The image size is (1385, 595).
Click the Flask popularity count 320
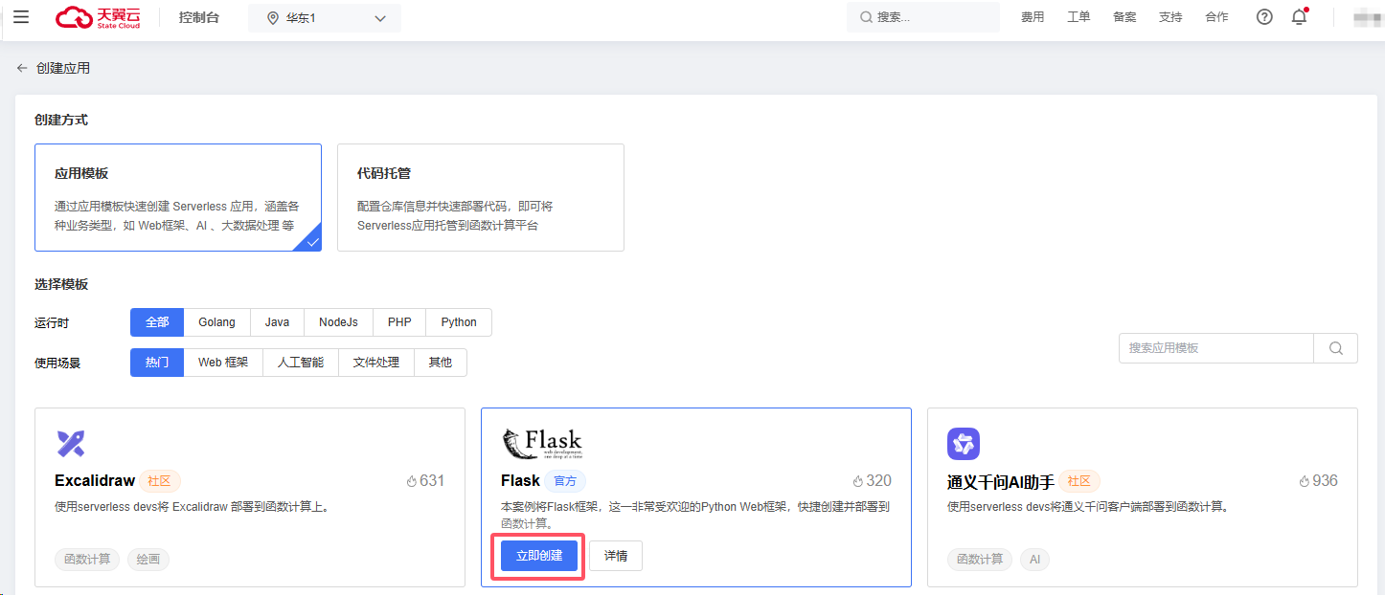[878, 481]
